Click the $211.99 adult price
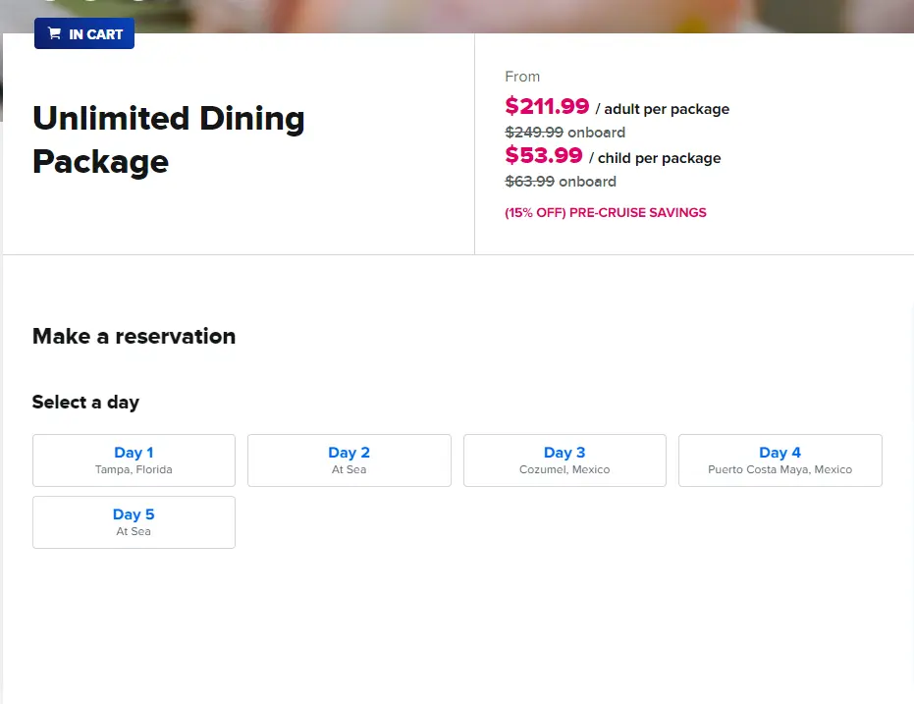The width and height of the screenshot is (914, 704). coord(547,106)
